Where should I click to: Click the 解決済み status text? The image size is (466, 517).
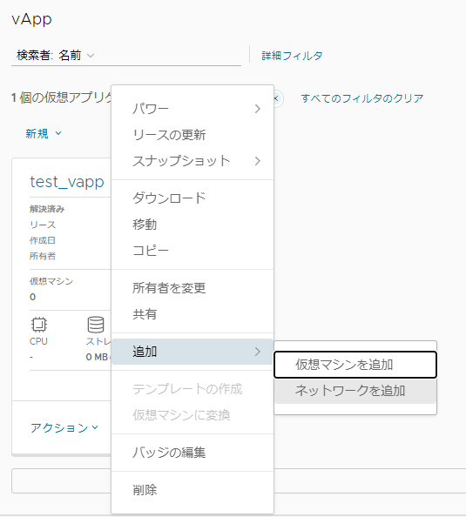click(x=47, y=209)
